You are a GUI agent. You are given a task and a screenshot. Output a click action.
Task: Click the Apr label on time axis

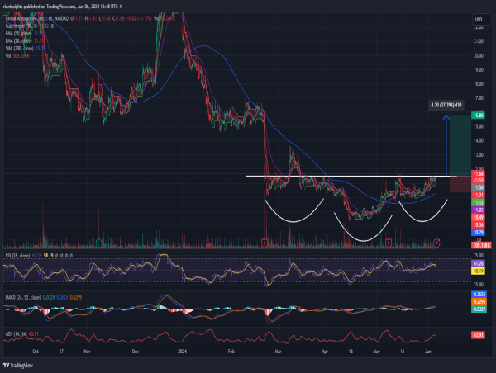click(x=325, y=352)
